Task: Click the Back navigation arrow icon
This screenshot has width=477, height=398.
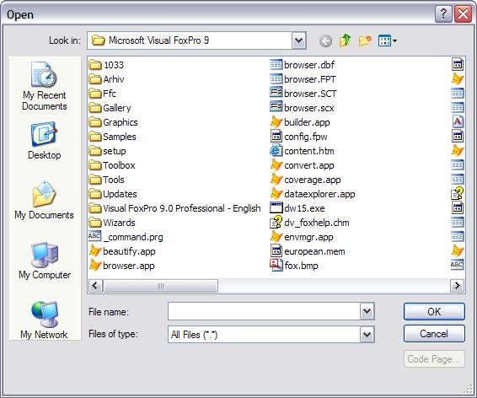Action: [x=325, y=40]
